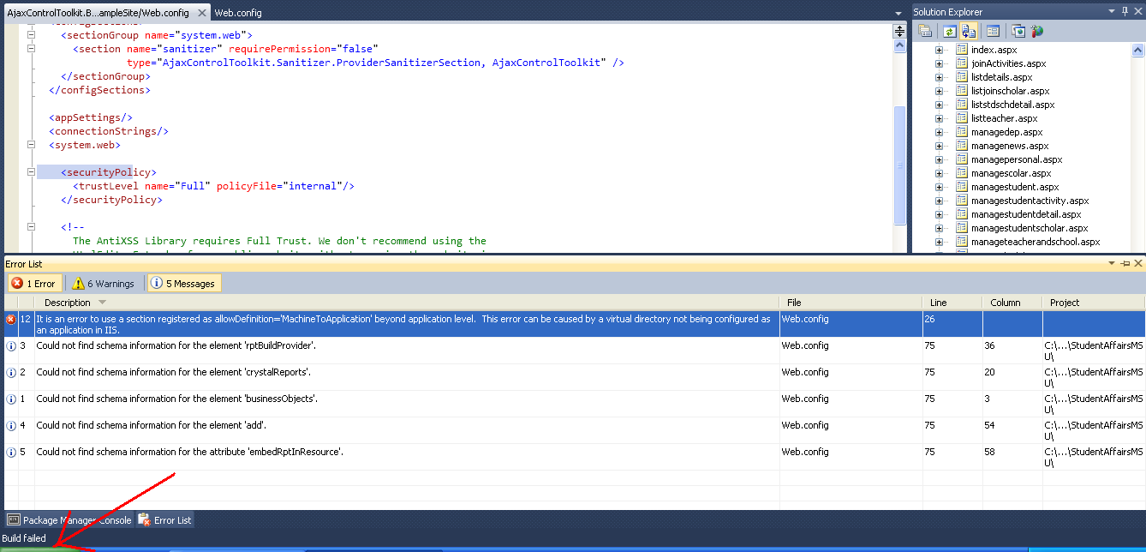This screenshot has width=1146, height=552.
Task: Click info icon of 'rptBuildProvider' message
Action: tap(11, 345)
